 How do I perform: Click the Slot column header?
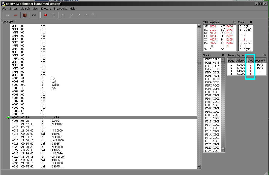click(250, 61)
